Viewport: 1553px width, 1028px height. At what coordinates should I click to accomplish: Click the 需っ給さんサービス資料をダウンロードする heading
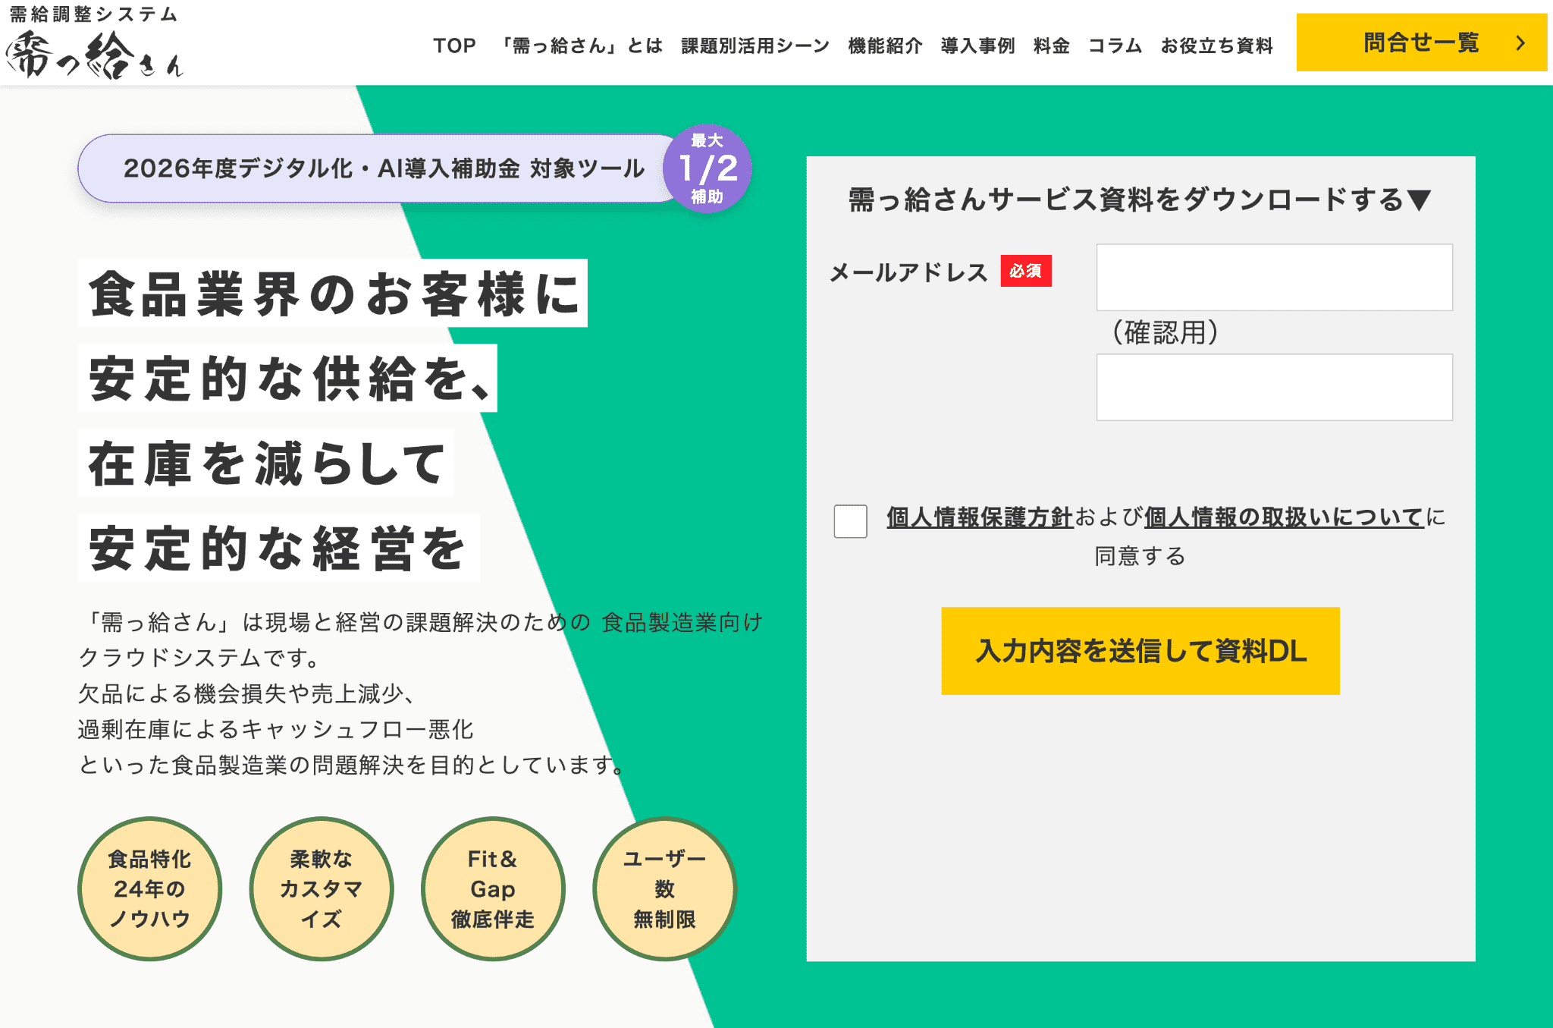point(1140,200)
